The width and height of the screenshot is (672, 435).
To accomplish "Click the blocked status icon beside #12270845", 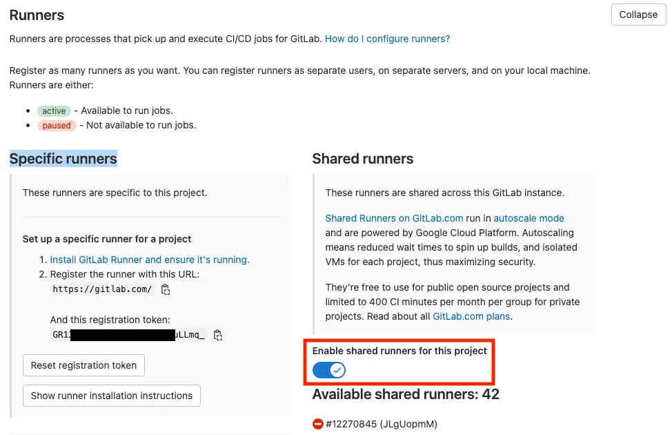I will pos(317,423).
